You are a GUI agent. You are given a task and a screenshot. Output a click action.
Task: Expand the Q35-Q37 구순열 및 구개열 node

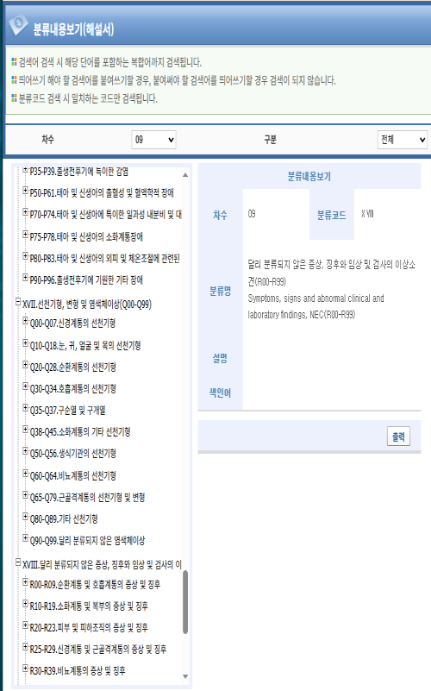coord(26,408)
